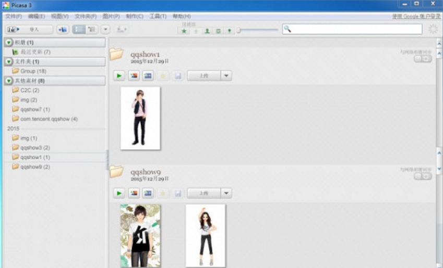Click the add new album icon

point(63,30)
